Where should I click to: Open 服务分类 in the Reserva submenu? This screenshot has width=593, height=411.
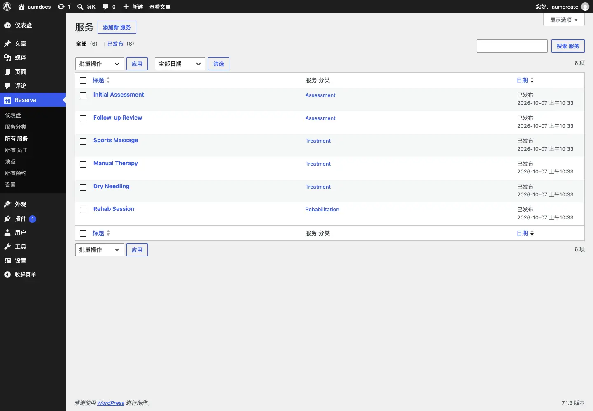tap(16, 127)
